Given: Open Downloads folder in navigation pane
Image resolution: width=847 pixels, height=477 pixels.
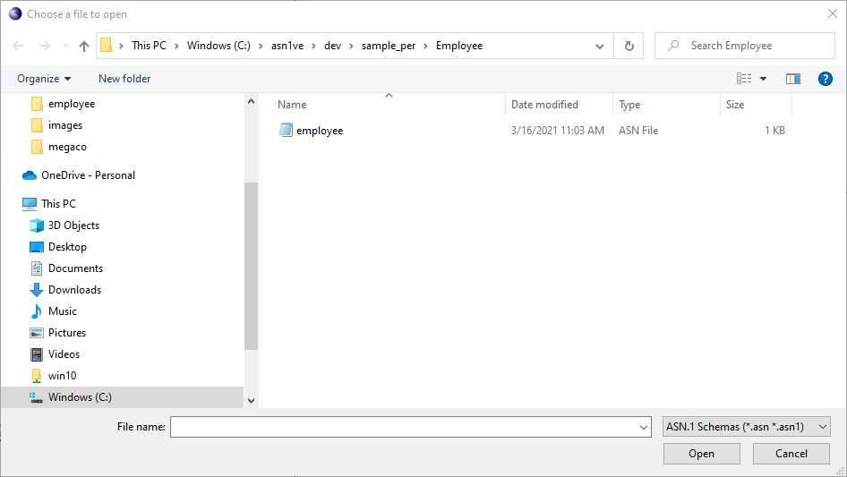Looking at the screenshot, I should coord(74,290).
